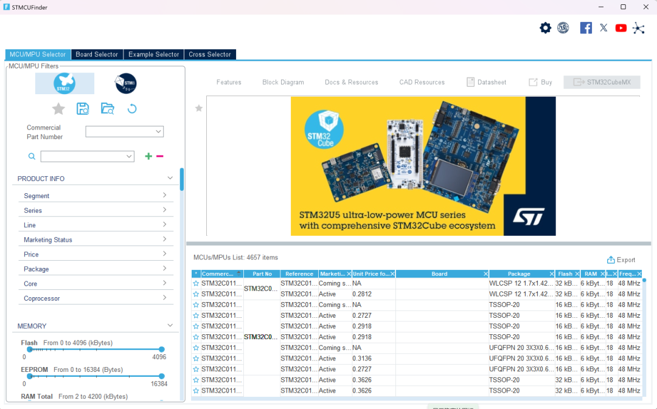
Task: Select the STM32 butterfly product family
Action: [64, 83]
